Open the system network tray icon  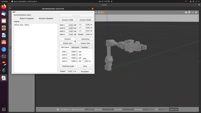191,1
